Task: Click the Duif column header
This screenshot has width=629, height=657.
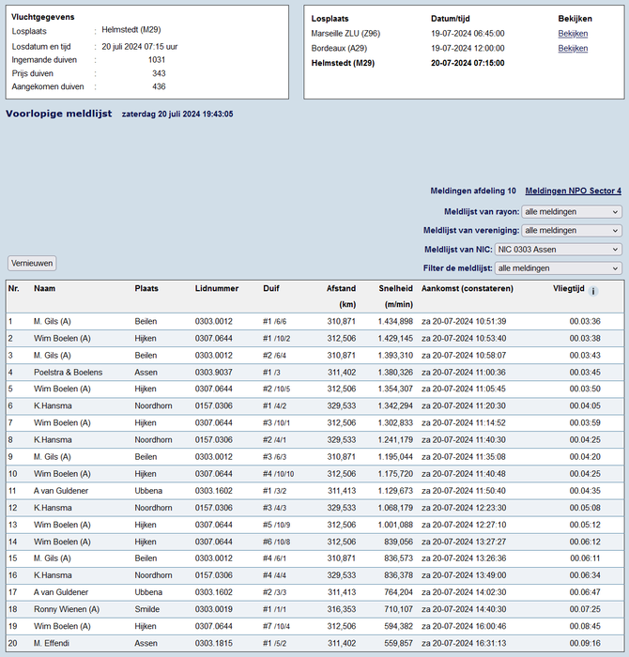Action: [x=271, y=288]
